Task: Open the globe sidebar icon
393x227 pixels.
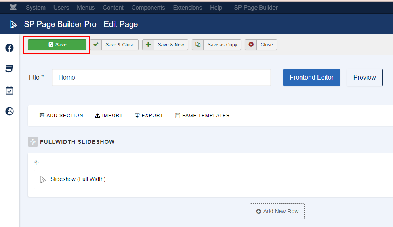Action: coord(10,111)
